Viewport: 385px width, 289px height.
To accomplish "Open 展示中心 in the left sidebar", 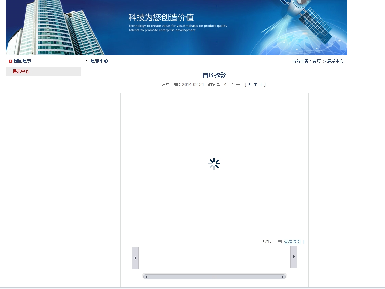I will pos(21,71).
